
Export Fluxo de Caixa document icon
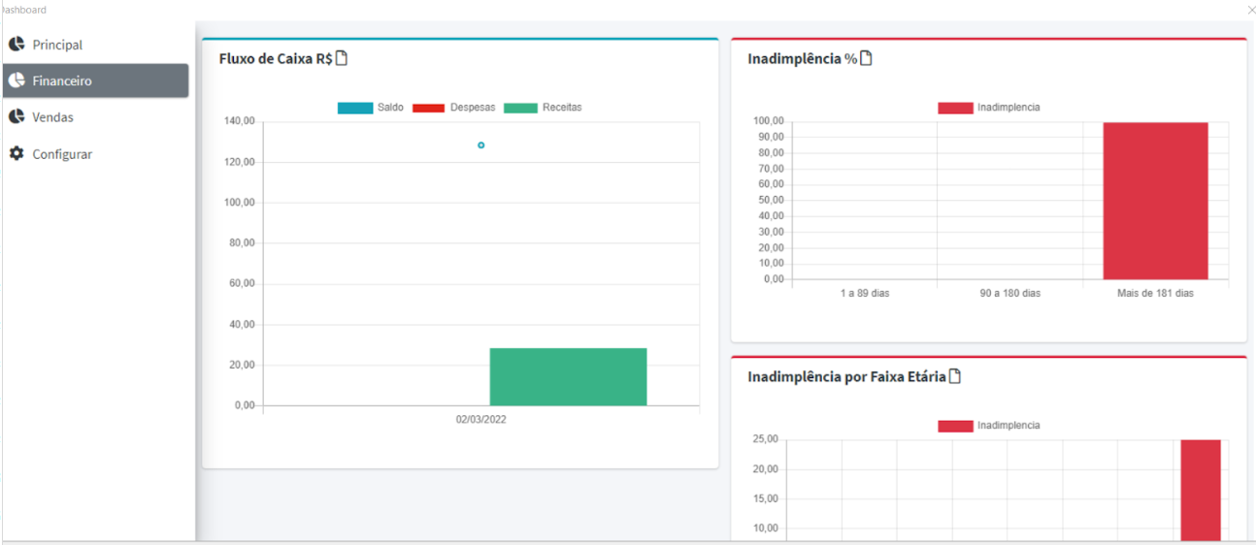(342, 58)
